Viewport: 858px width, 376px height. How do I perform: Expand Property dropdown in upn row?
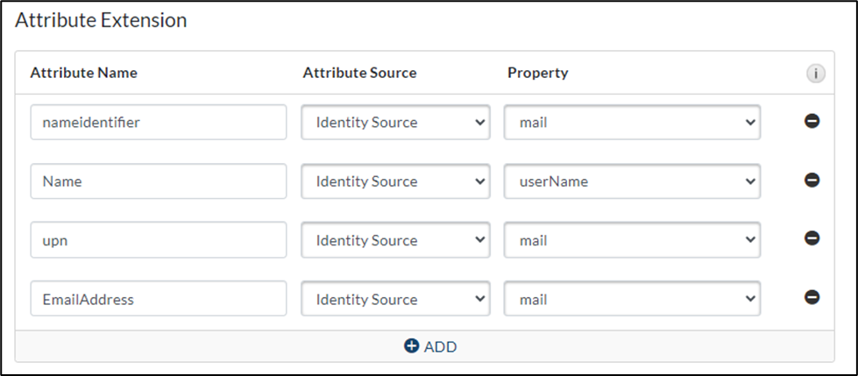tap(632, 240)
